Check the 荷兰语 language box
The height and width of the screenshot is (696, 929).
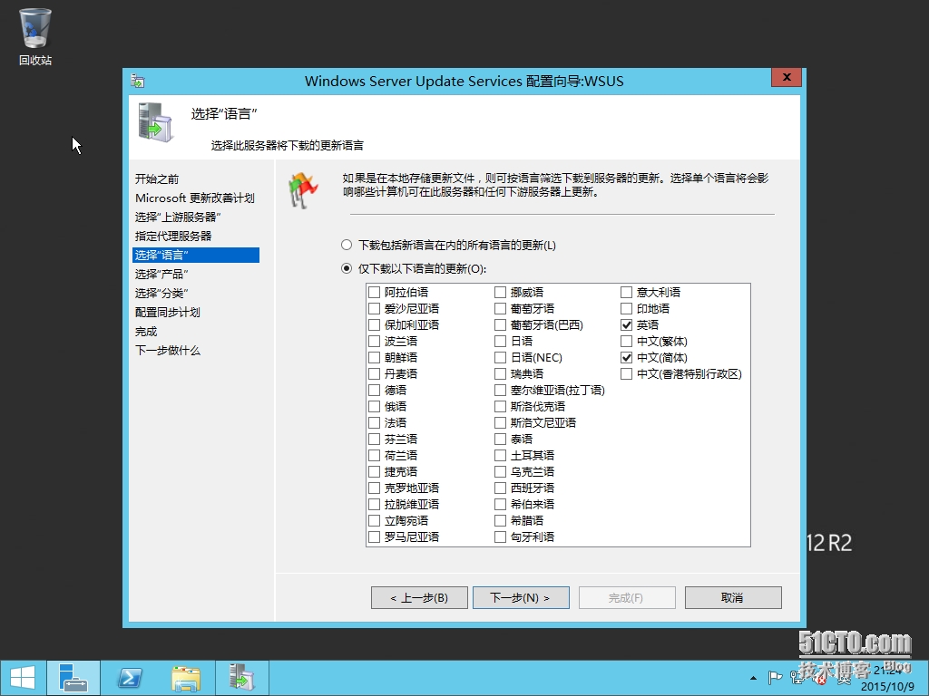pos(374,455)
